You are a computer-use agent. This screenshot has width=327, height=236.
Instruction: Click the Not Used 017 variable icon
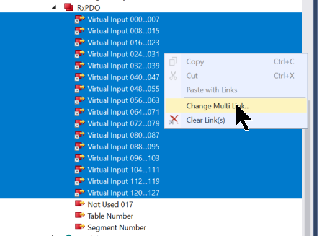[80, 204]
